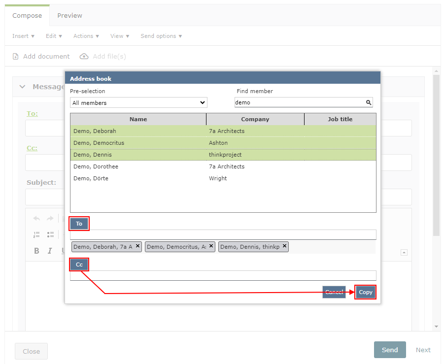The width and height of the screenshot is (444, 364).
Task: Remove Demo, Democritus recipient chip
Action: pos(211,246)
